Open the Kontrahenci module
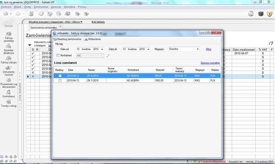Screen dimensions: 275x164 9,94
